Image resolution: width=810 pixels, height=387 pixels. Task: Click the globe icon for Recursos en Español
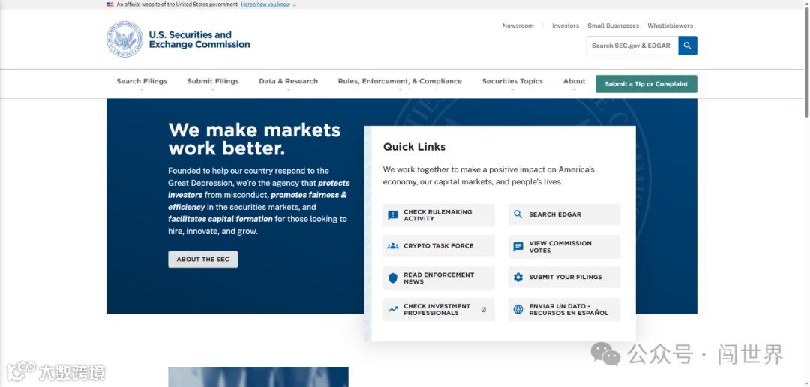518,309
